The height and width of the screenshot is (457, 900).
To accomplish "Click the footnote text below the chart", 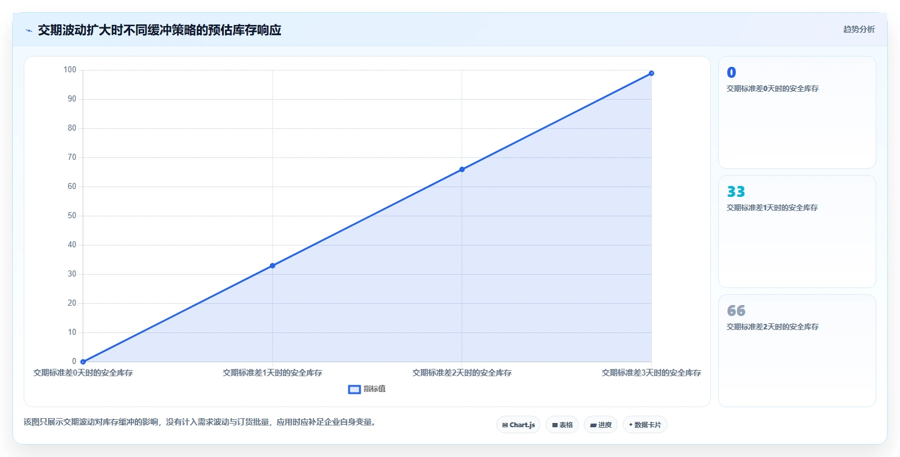I will (199, 422).
